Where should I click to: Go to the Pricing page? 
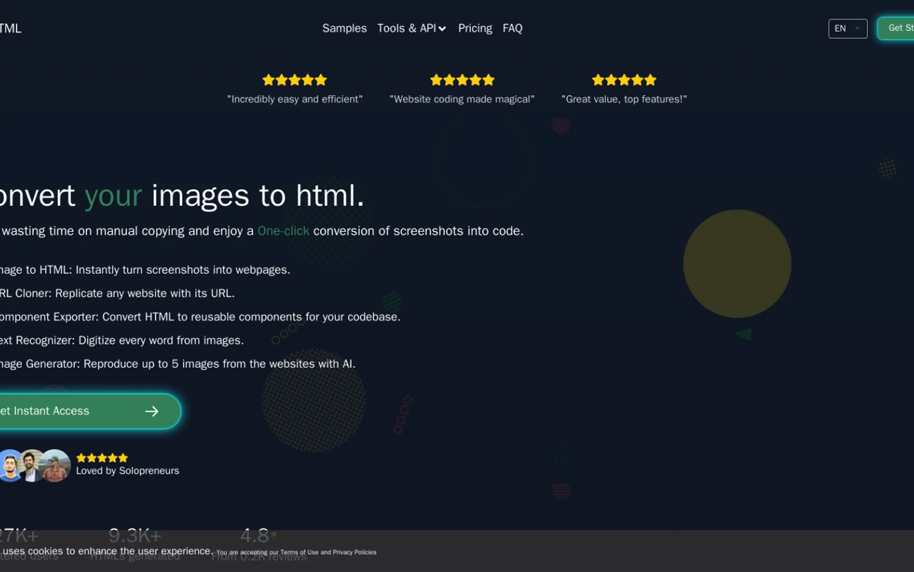click(475, 28)
